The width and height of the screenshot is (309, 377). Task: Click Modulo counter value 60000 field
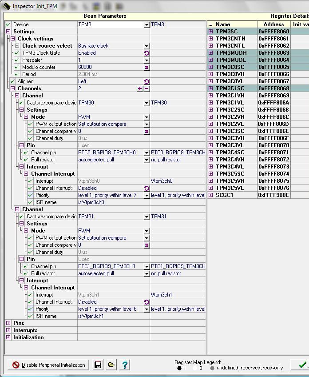111,67
